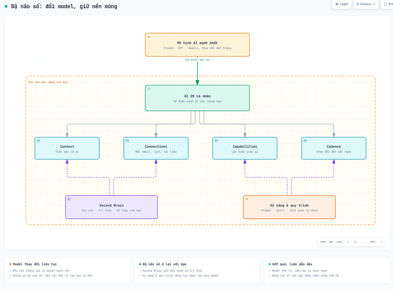393x289 pixels.
Task: Open diagram search via magnifier icon
Action: (x=348, y=242)
